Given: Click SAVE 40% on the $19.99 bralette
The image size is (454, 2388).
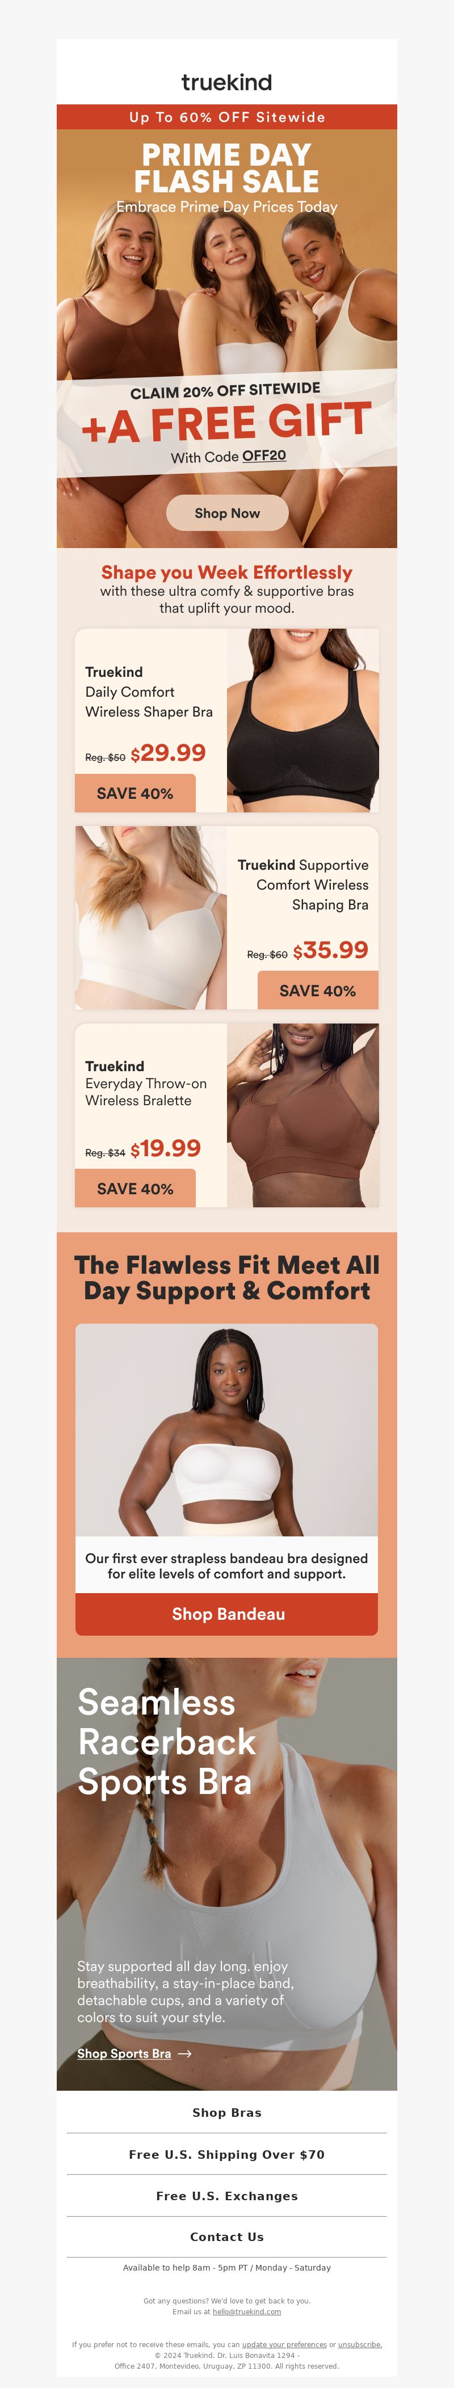Looking at the screenshot, I should 135,1189.
